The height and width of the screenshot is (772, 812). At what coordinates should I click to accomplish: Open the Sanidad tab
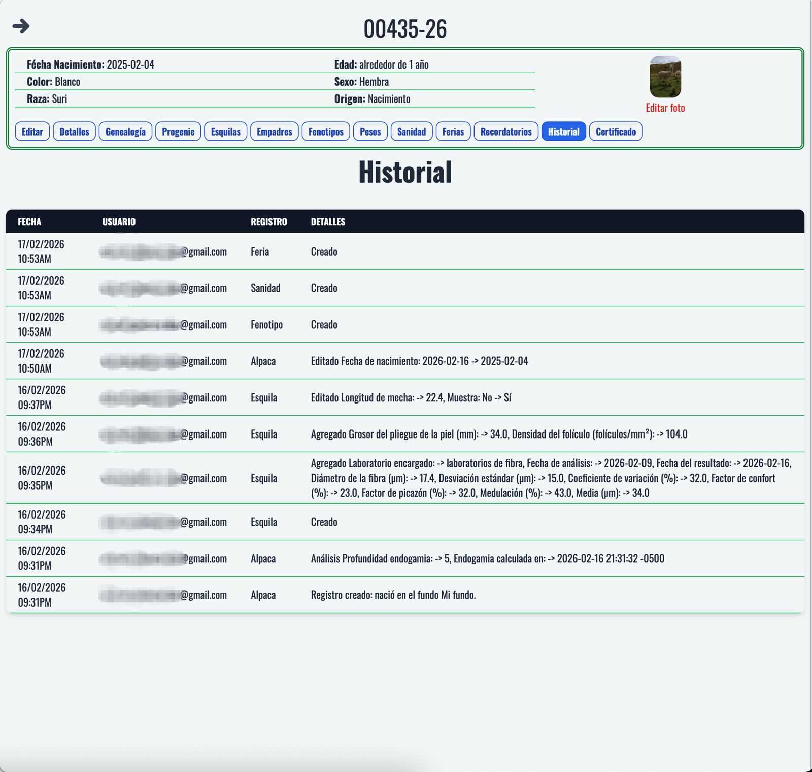411,131
